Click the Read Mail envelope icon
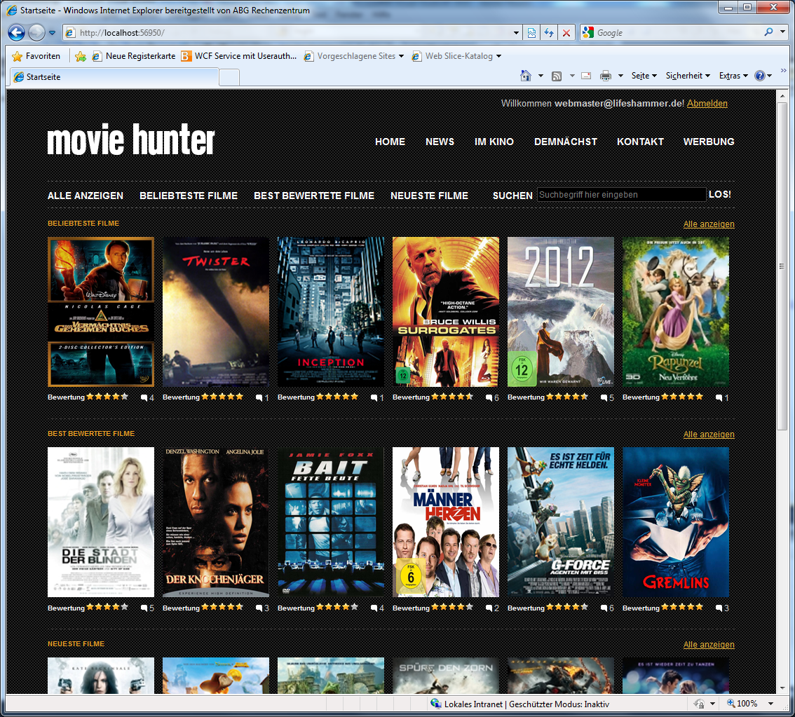795x717 pixels. tap(586, 76)
